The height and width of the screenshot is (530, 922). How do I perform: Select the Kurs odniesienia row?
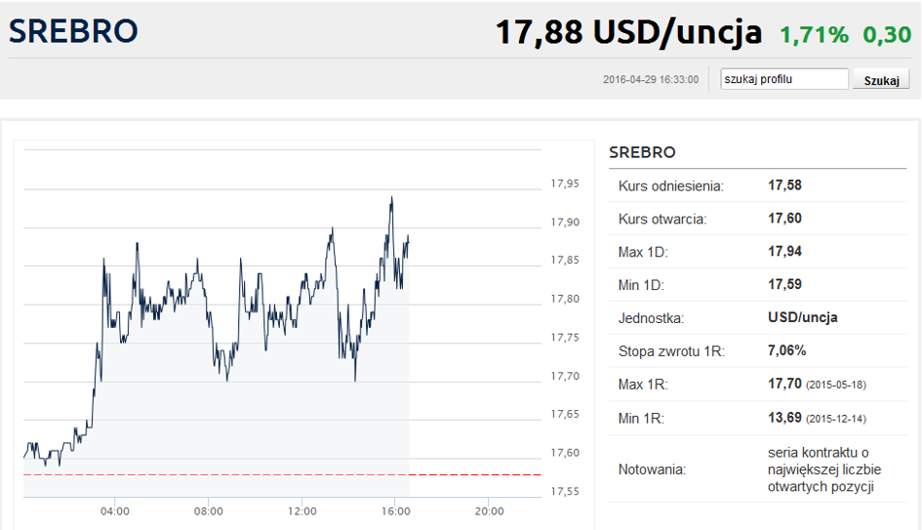click(x=757, y=185)
